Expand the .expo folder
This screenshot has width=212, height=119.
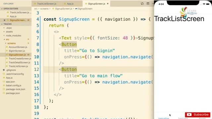click(9, 28)
